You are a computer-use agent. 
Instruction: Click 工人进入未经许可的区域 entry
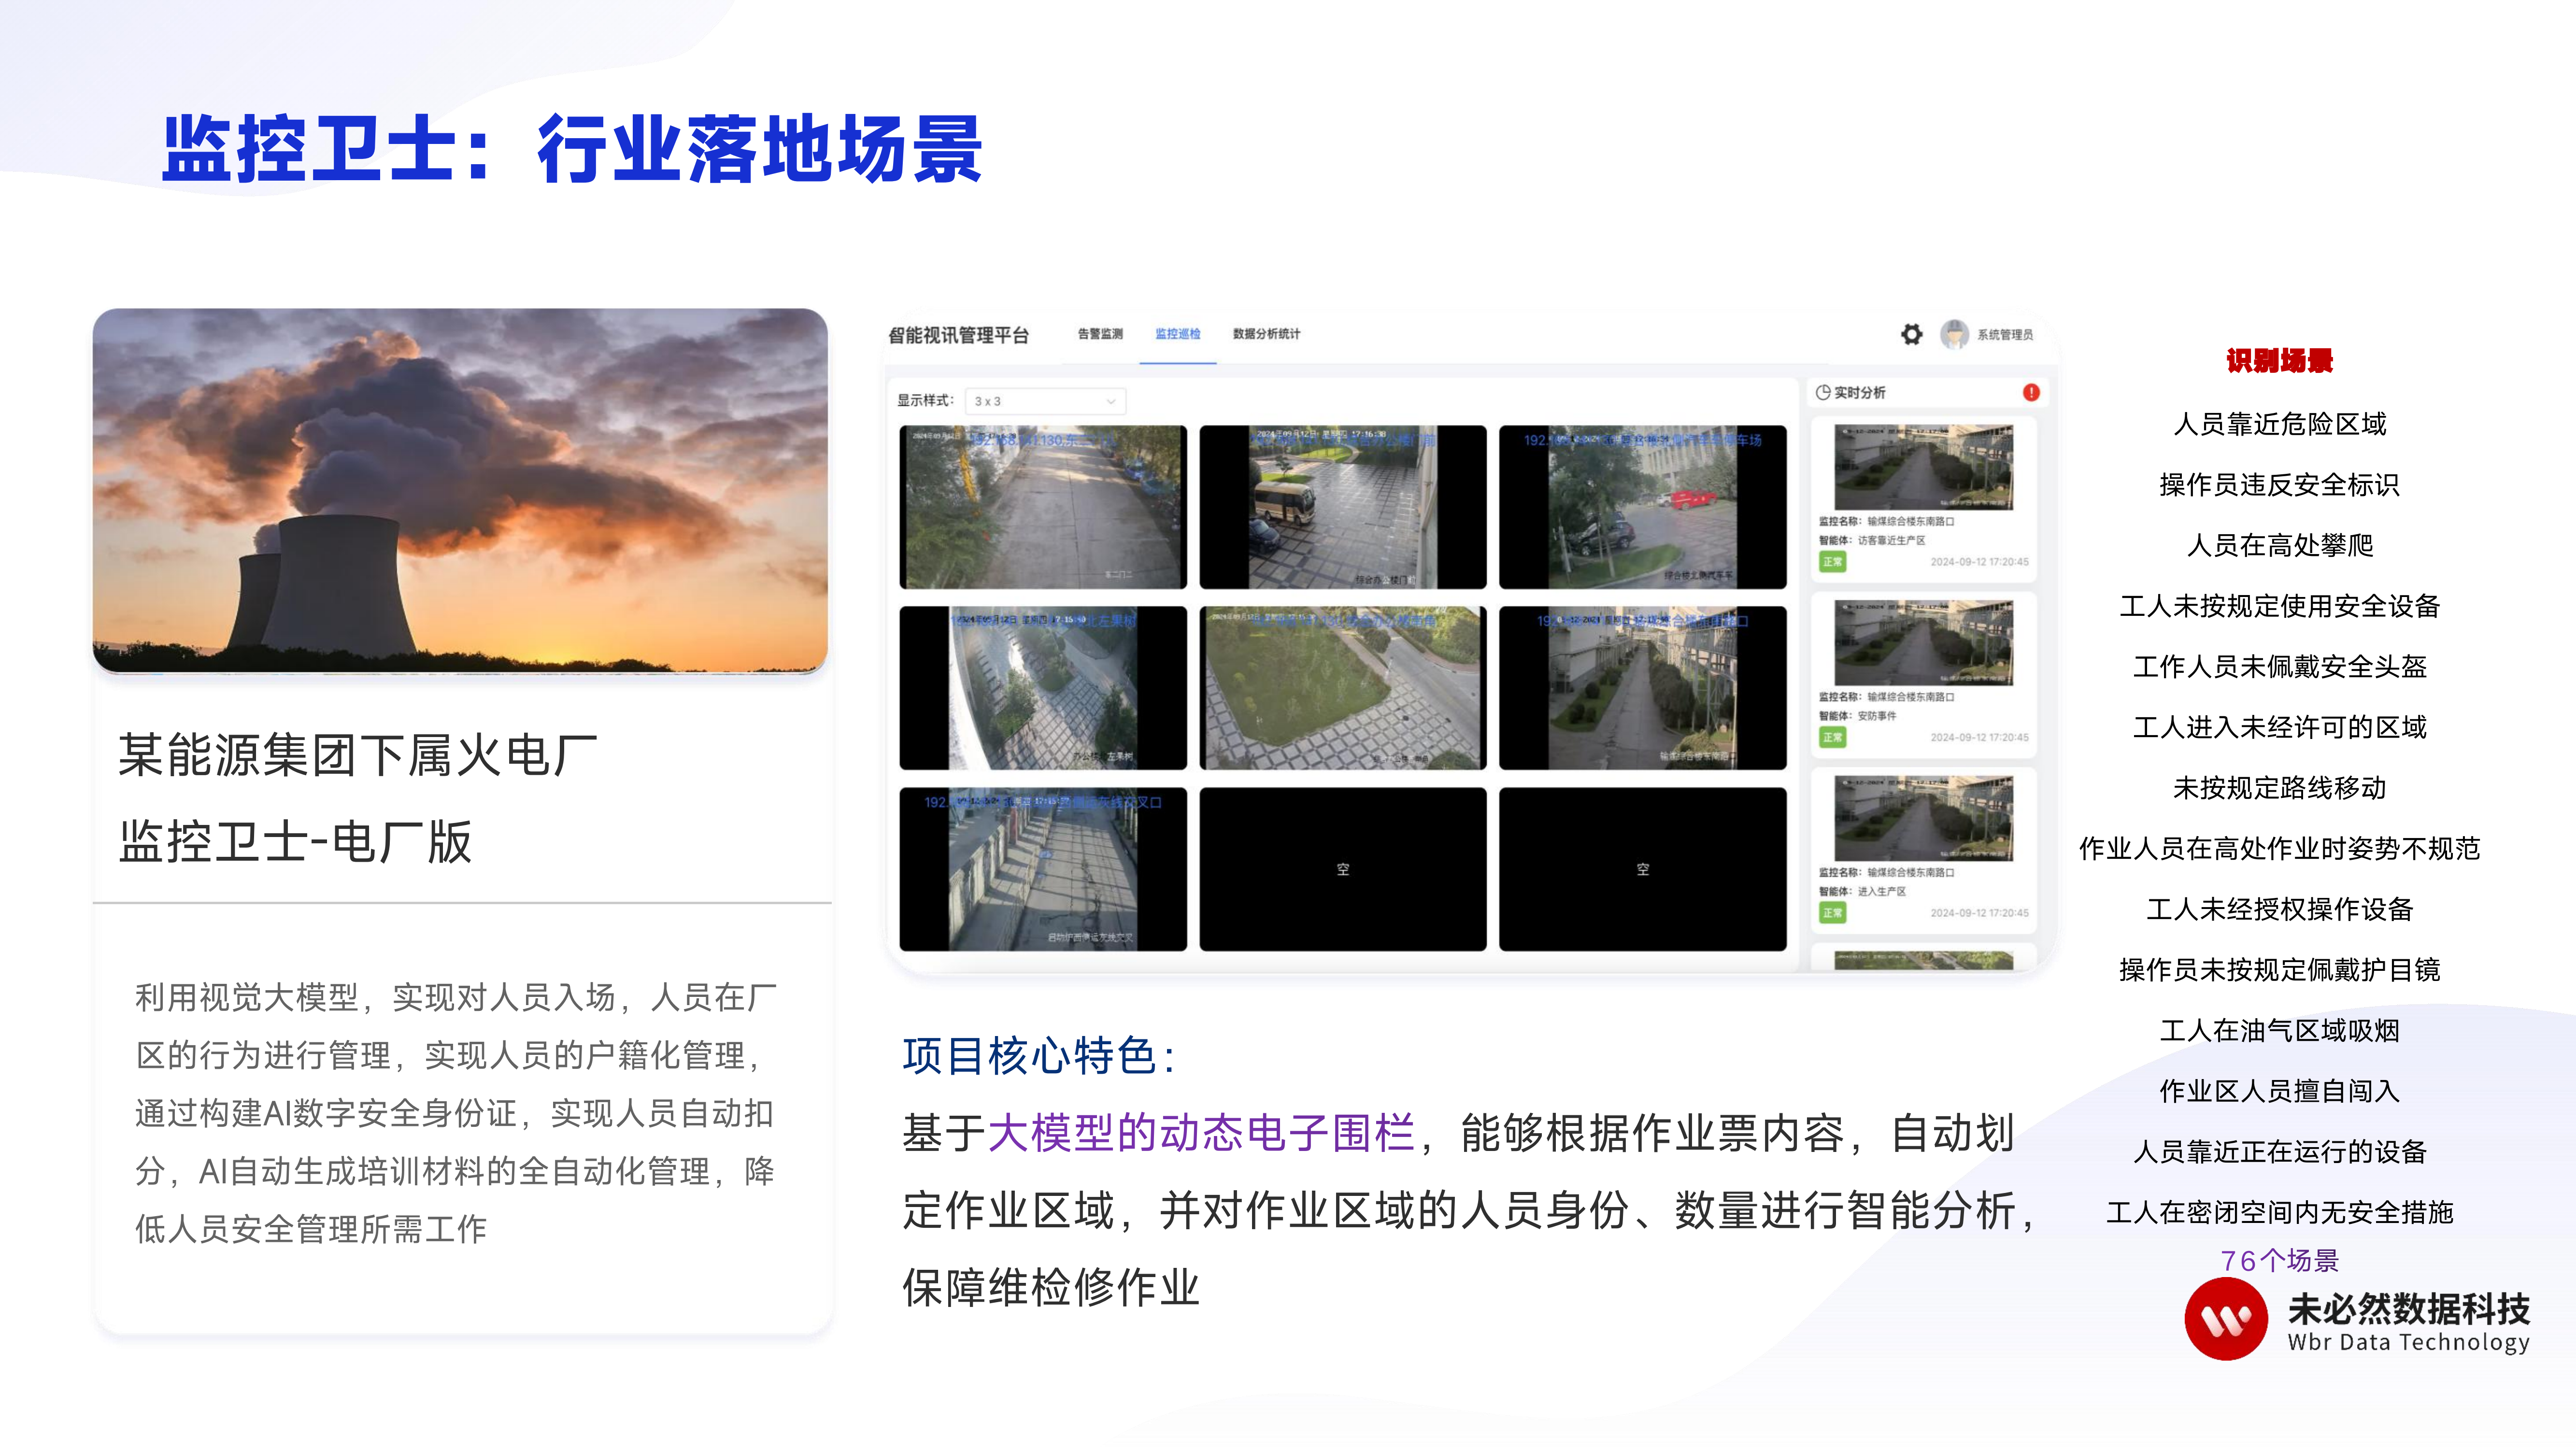tap(2279, 727)
